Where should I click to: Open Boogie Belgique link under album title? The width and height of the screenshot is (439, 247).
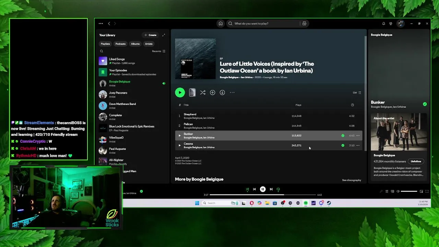pos(229,78)
